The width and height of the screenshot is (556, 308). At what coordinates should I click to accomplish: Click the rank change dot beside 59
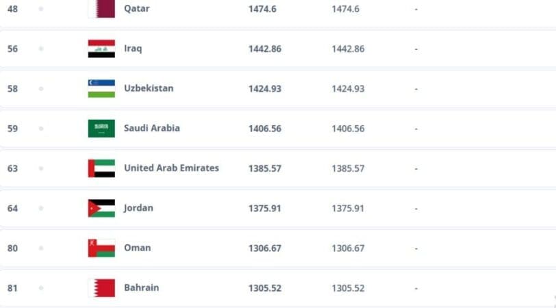click(x=41, y=128)
